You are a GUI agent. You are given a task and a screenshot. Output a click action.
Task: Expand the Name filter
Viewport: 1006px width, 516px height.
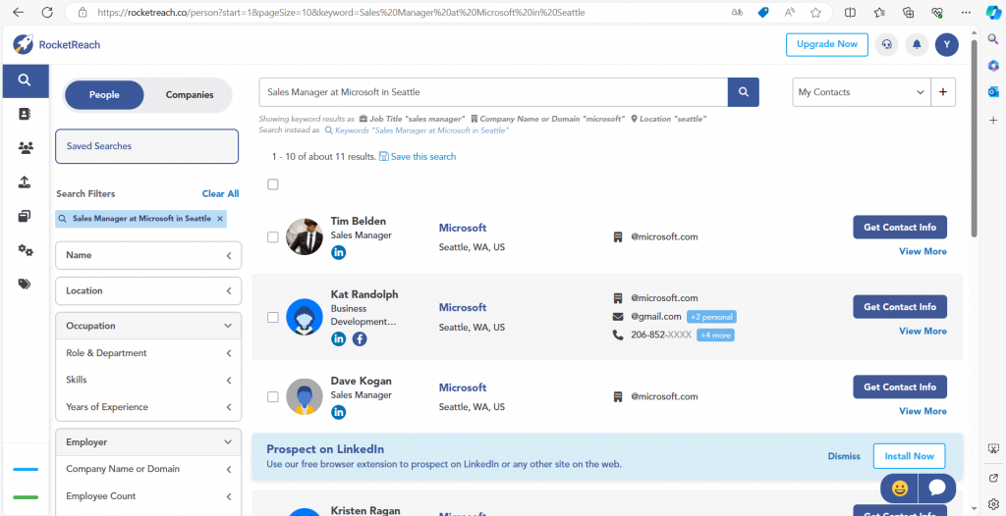[x=149, y=255]
